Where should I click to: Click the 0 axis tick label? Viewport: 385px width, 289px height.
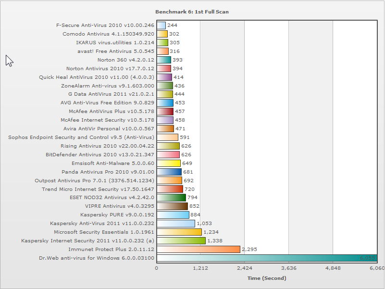(x=156, y=268)
